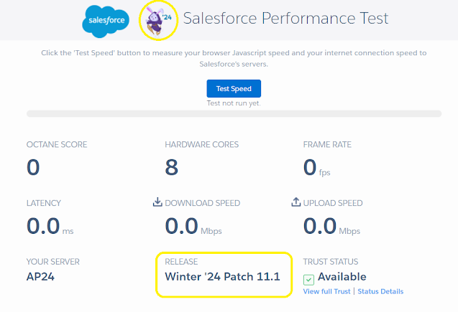This screenshot has height=312, width=458.
Task: Click the Winter '24 bunny mascot icon
Action: click(158, 20)
